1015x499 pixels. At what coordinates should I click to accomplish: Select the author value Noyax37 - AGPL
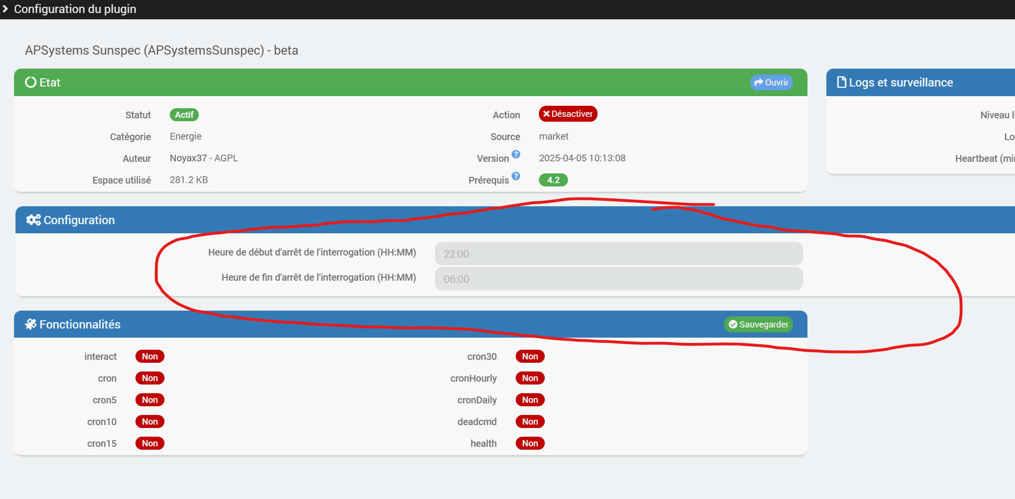coord(204,158)
